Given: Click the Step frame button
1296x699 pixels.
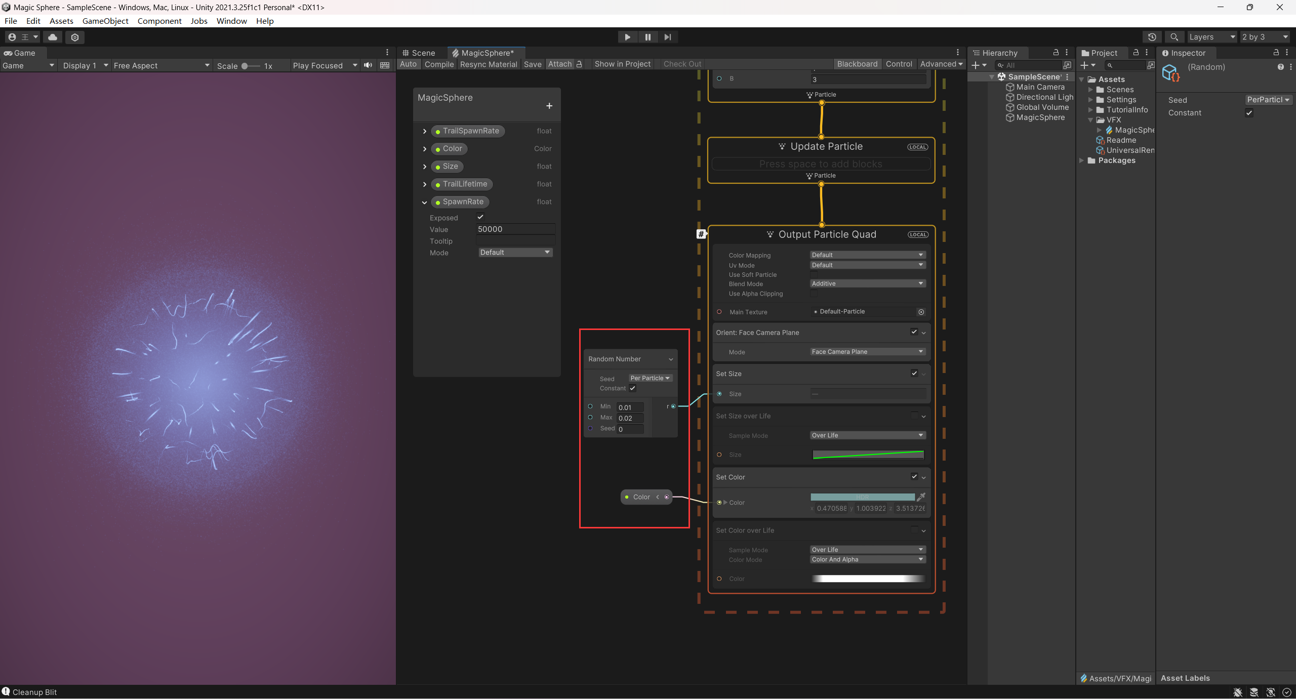Looking at the screenshot, I should tap(668, 37).
